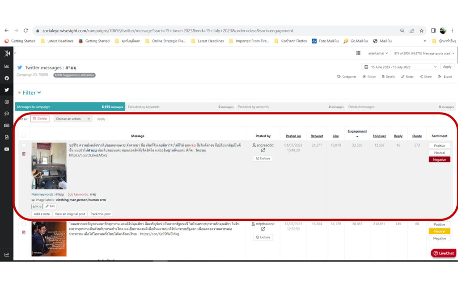The image size is (458, 286).
Task: Open the document report icon in the sidebar
Action: [7, 137]
